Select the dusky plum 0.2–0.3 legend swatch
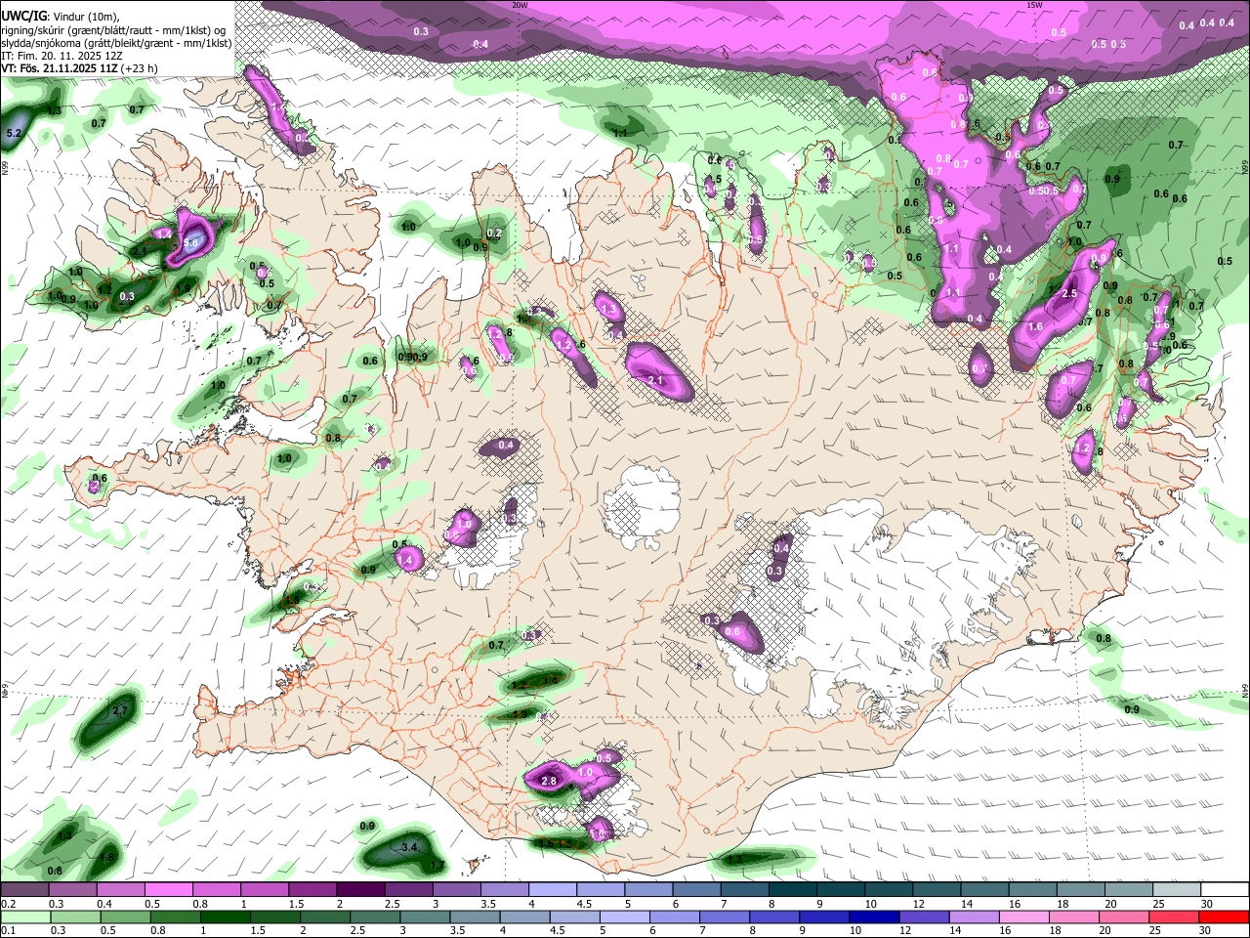The image size is (1250, 938). point(24,890)
